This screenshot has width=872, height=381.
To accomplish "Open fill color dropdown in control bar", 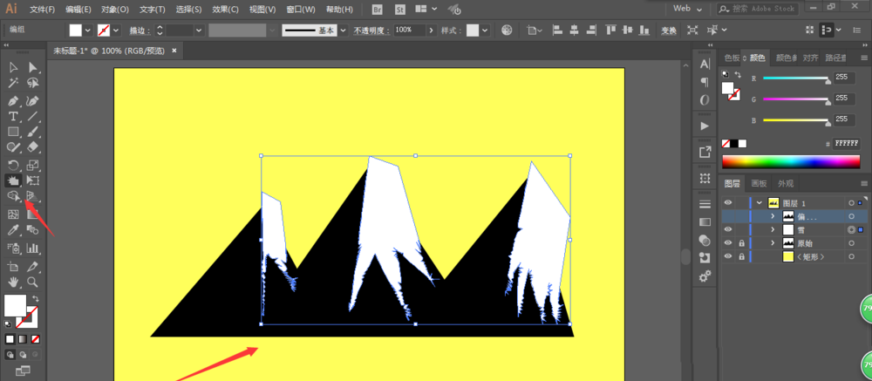I will tap(87, 30).
